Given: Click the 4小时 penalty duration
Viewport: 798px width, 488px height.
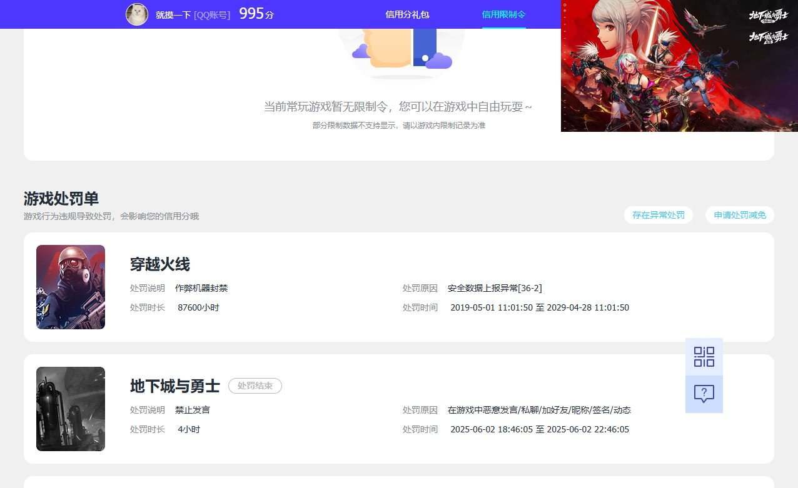Looking at the screenshot, I should pos(189,429).
